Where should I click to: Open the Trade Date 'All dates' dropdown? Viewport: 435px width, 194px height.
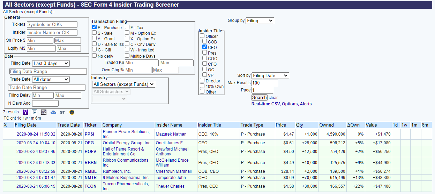click(51, 79)
